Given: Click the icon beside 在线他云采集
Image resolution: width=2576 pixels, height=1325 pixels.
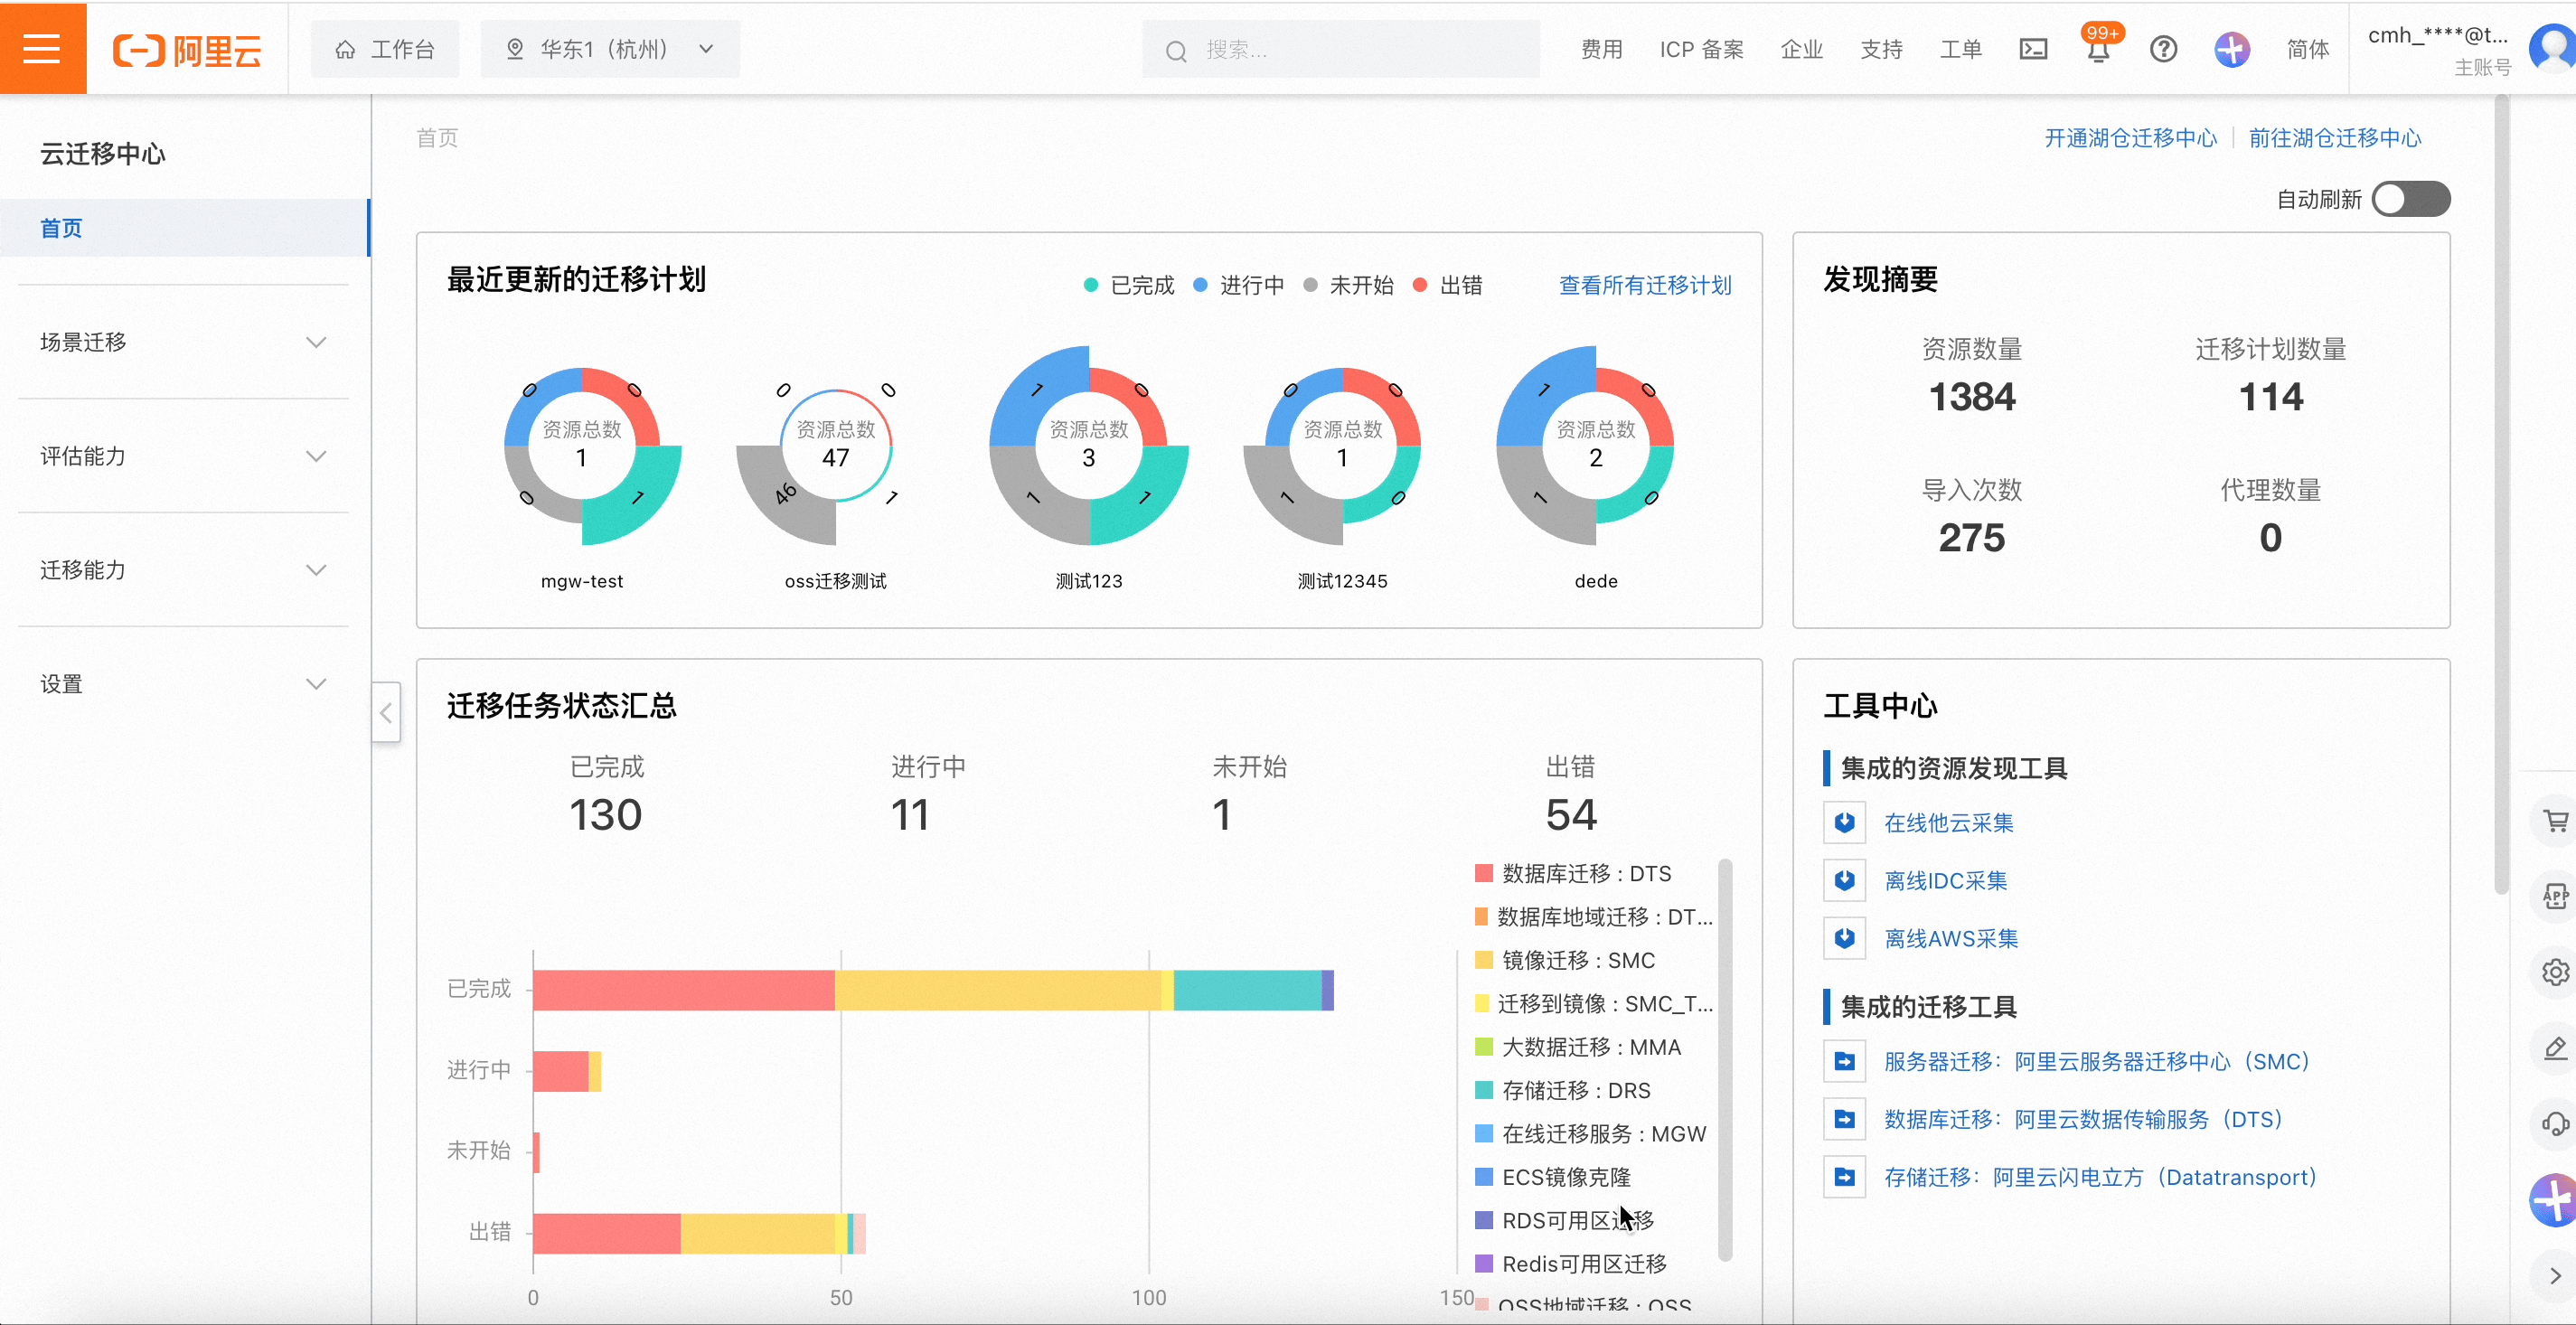Looking at the screenshot, I should click(x=1845, y=823).
